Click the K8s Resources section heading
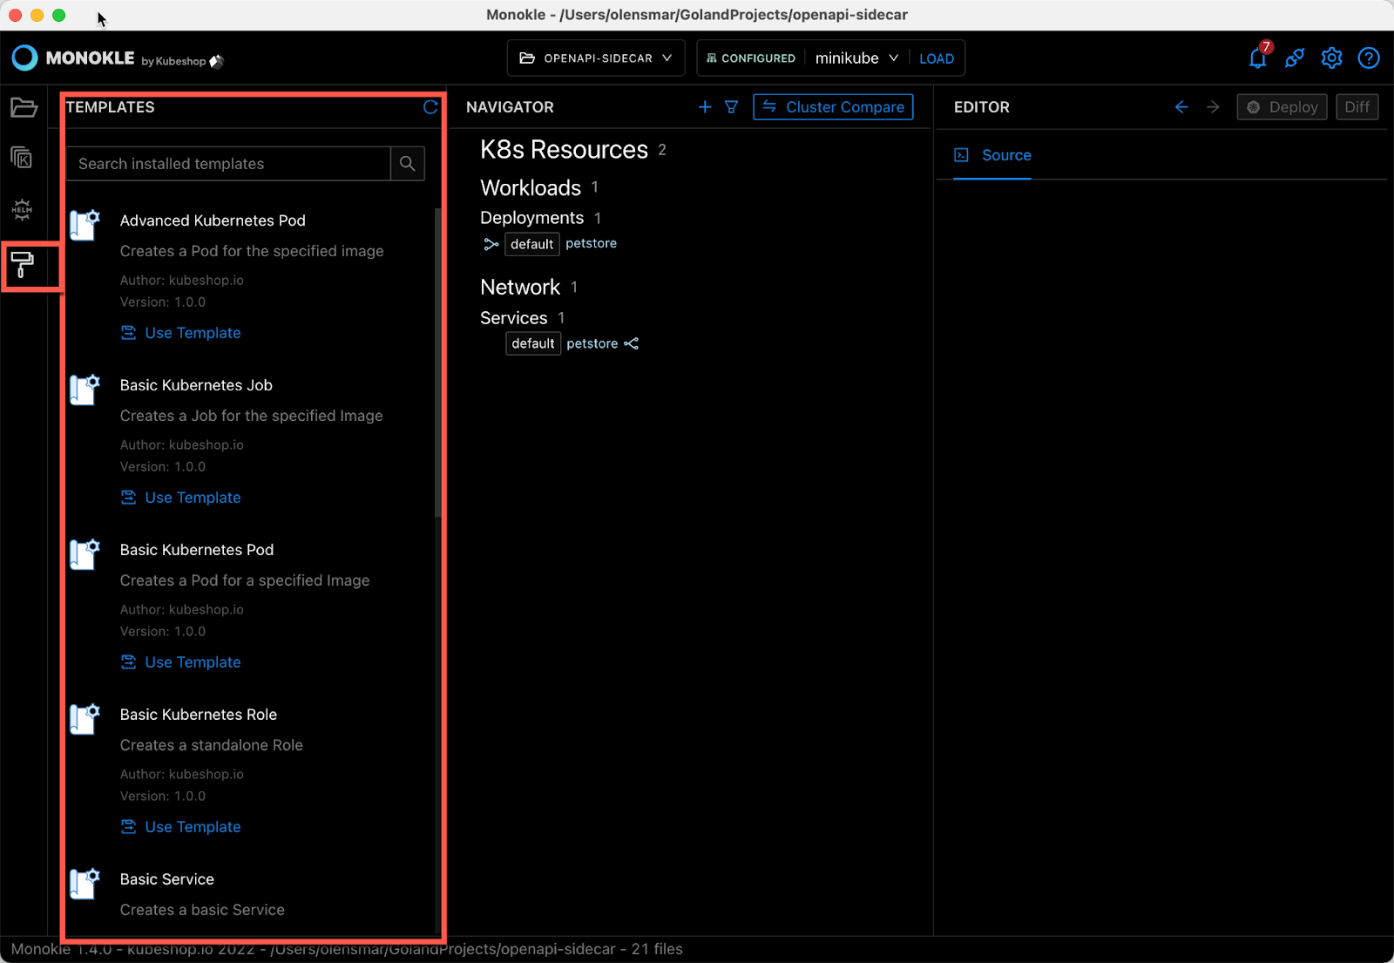The image size is (1394, 963). click(x=564, y=150)
